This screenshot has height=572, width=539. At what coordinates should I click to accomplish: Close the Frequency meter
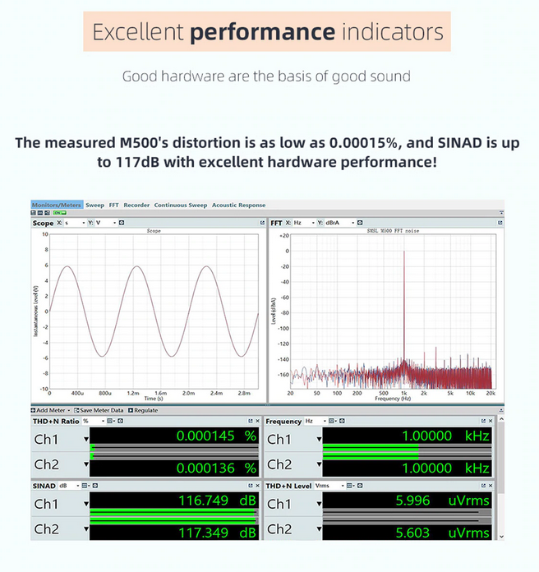click(491, 421)
